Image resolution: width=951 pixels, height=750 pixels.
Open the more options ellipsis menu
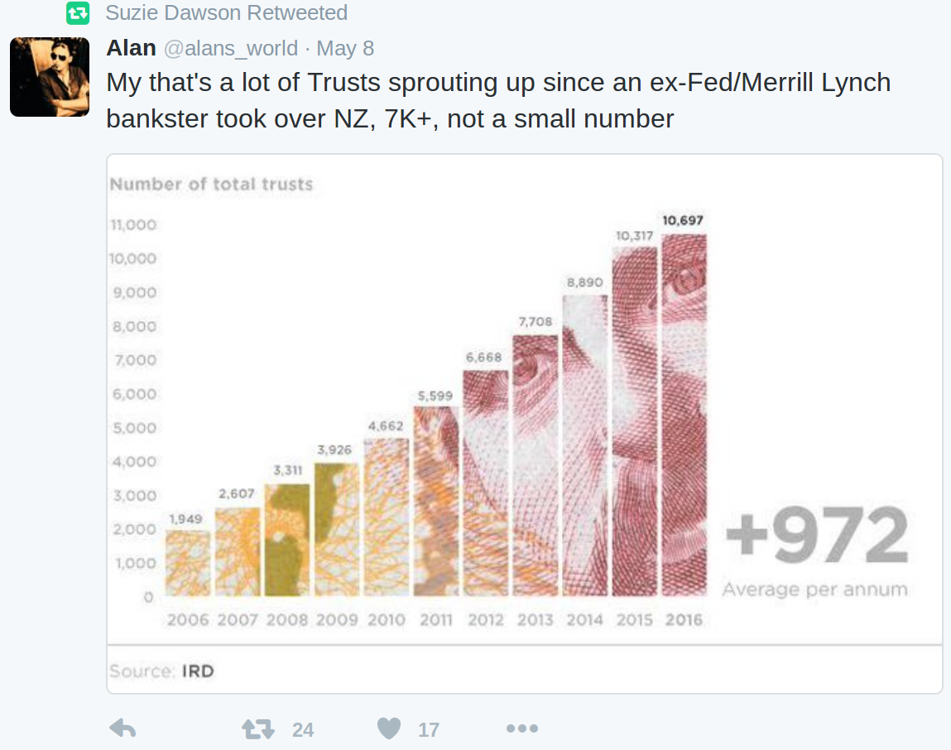point(522,728)
